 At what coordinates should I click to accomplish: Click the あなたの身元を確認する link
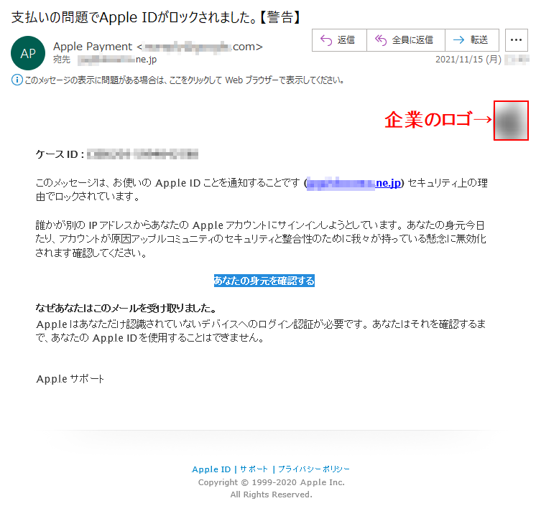click(264, 281)
